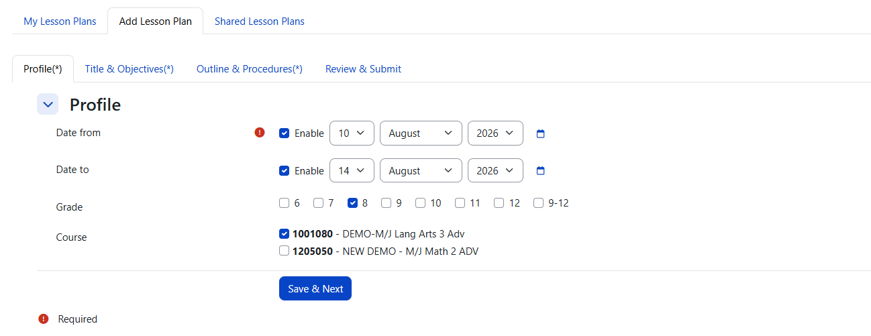Switch to My Lesson Plans tab

click(x=60, y=21)
